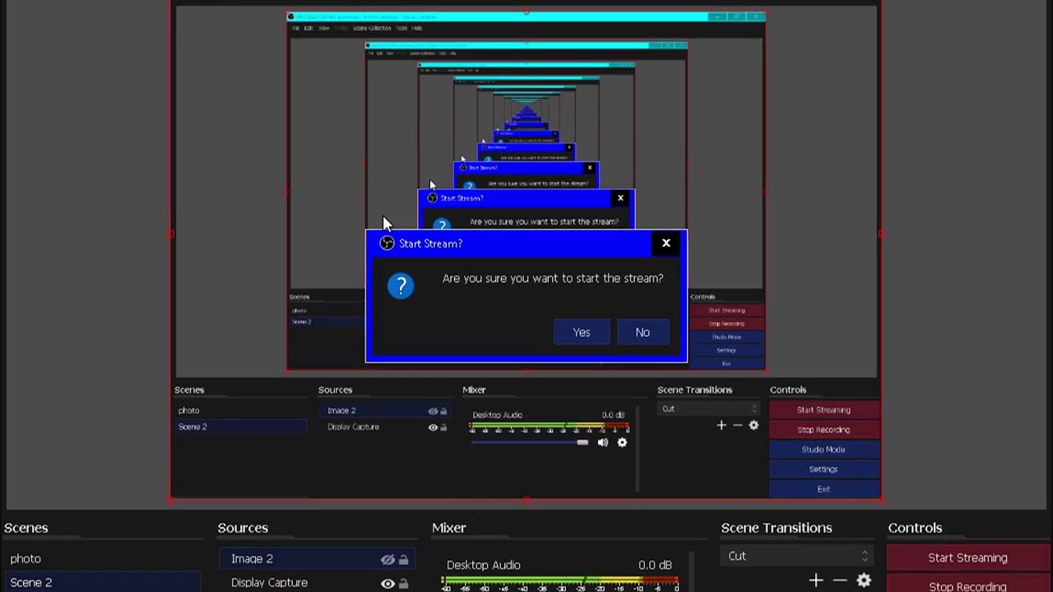
Task: Click gear icon in mid-size preview Scene Transitions
Action: tap(754, 425)
